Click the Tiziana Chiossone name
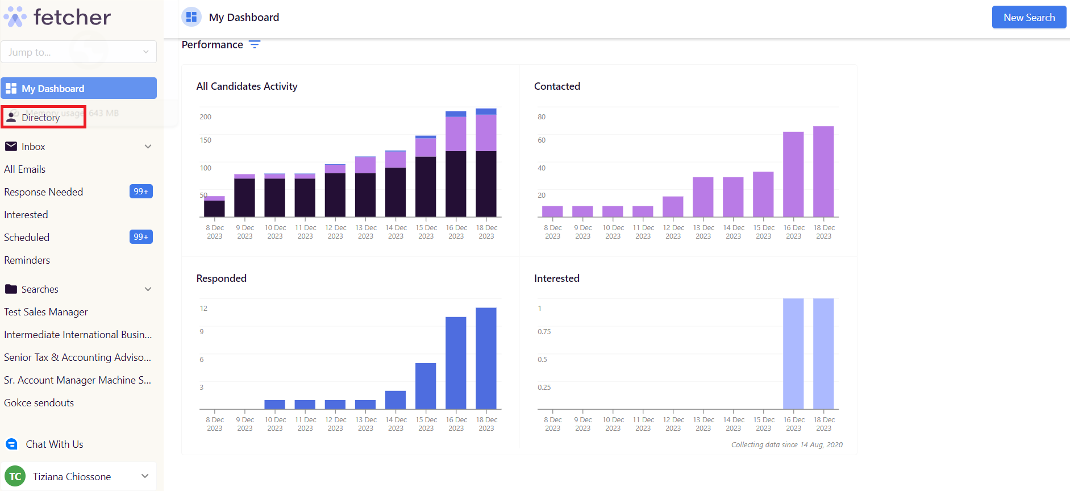Viewport: 1070px width, 491px height. click(x=72, y=476)
